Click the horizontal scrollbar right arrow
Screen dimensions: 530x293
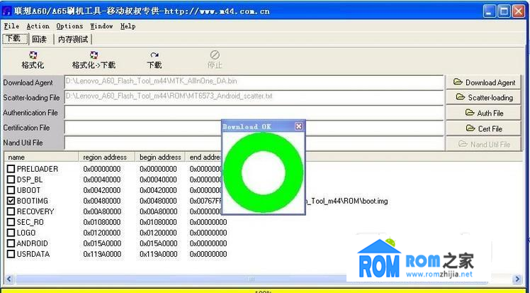pos(517,279)
